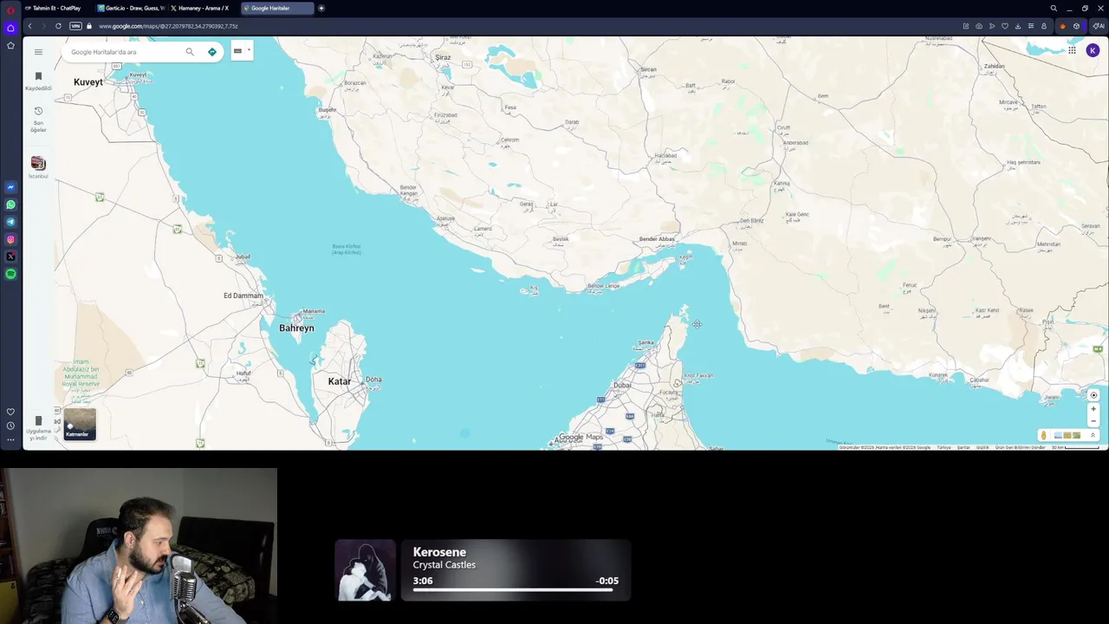Open a new browser tab

coord(321,8)
